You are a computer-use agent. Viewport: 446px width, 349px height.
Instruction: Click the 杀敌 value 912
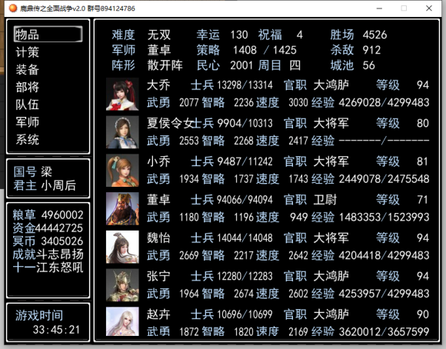click(371, 50)
